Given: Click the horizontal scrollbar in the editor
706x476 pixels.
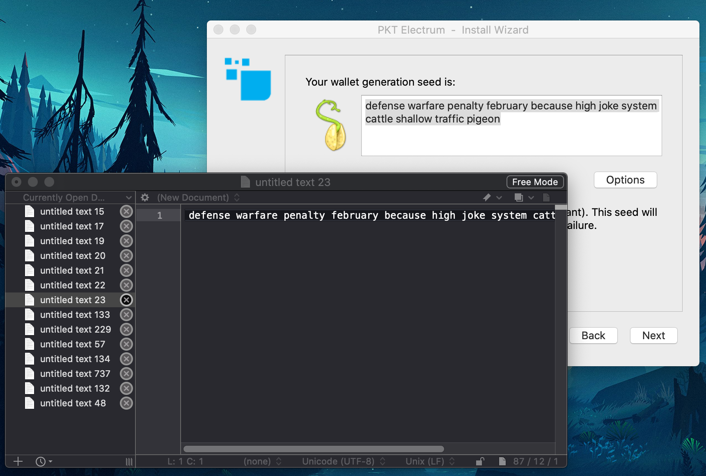Looking at the screenshot, I should 314,449.
